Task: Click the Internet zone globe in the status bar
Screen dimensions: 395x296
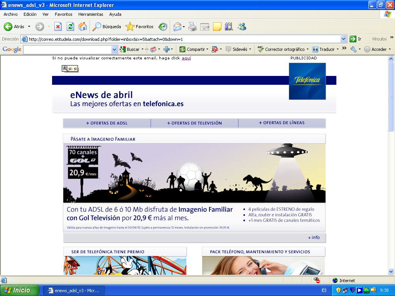Action: [x=335, y=281]
